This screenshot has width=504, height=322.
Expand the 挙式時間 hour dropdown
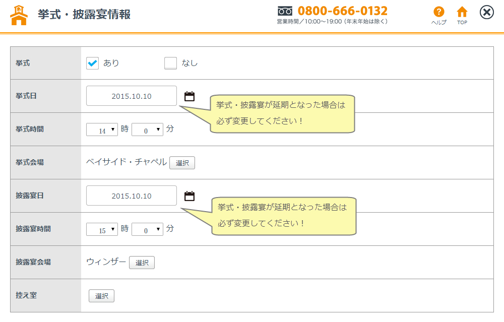[x=102, y=130]
